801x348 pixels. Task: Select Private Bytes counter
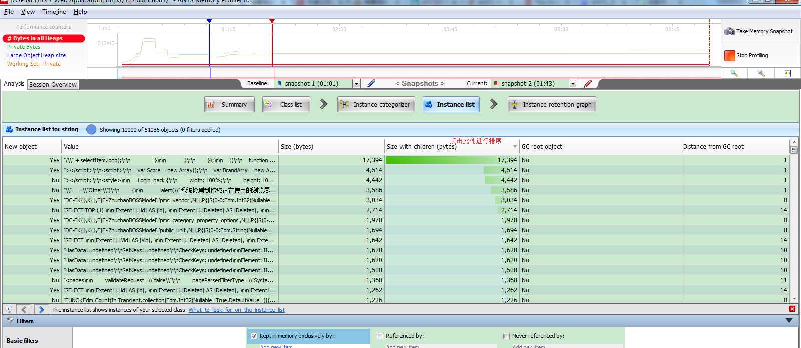(24, 47)
